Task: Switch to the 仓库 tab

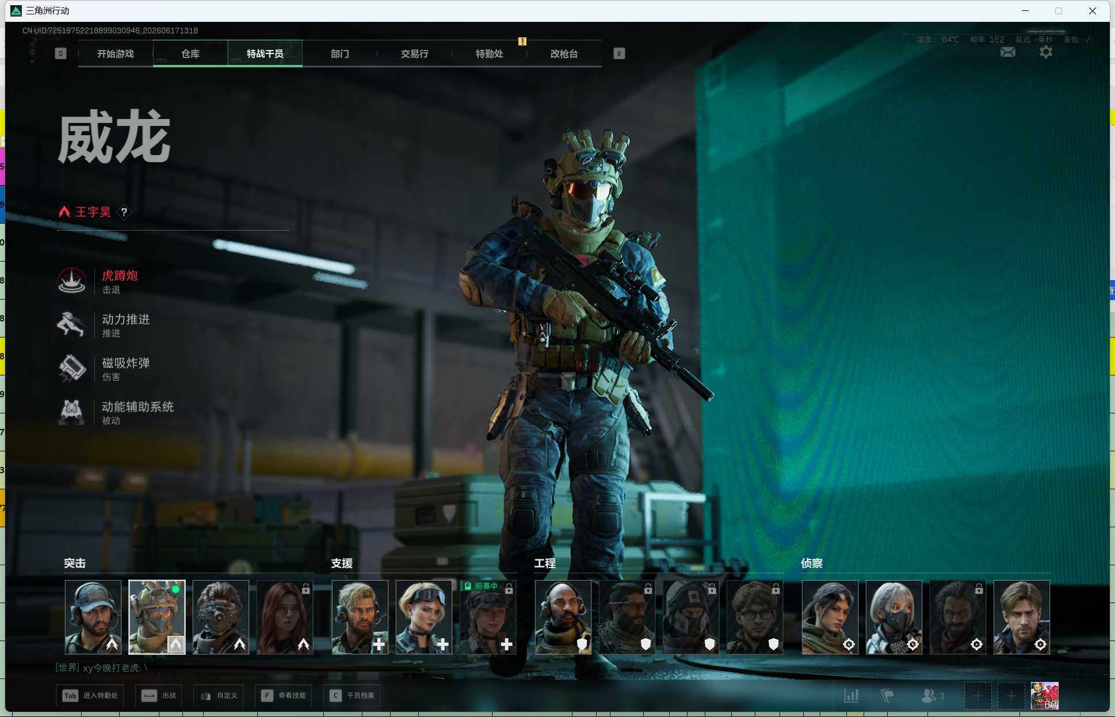Action: tap(190, 53)
